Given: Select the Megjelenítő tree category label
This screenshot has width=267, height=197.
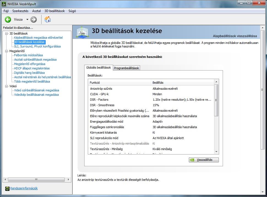Looking at the screenshot, I should (x=17, y=51).
